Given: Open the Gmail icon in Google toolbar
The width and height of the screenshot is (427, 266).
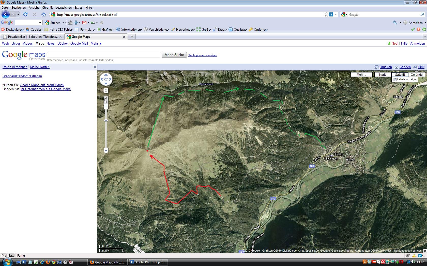Looking at the screenshot, I should pyautogui.click(x=84, y=23).
